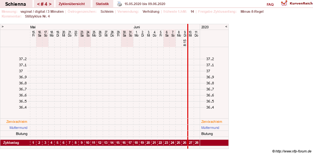This screenshot has height=155, width=313.
Task: Click the Mai month label
Action: click(33, 27)
